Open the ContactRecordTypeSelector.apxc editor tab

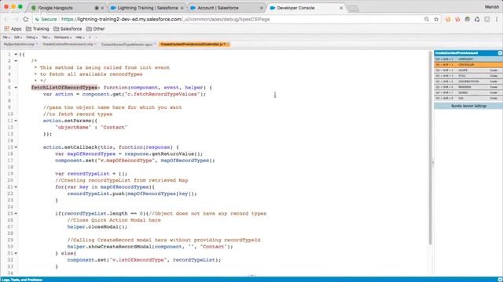tap(128, 44)
